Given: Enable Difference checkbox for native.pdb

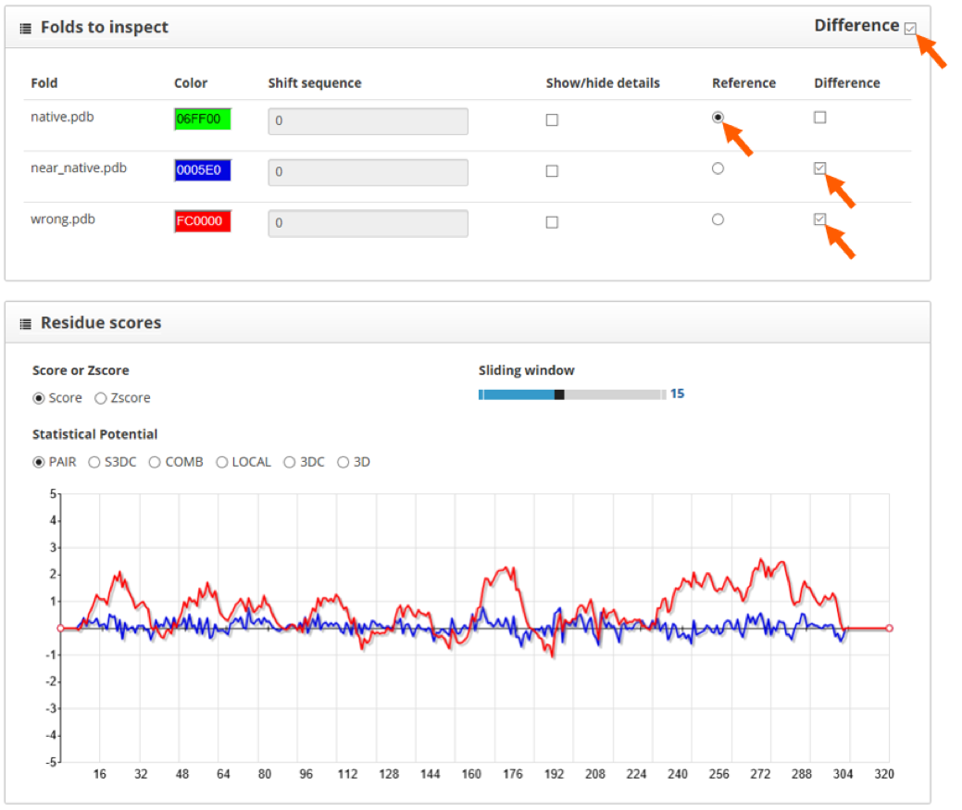Looking at the screenshot, I should click(819, 118).
